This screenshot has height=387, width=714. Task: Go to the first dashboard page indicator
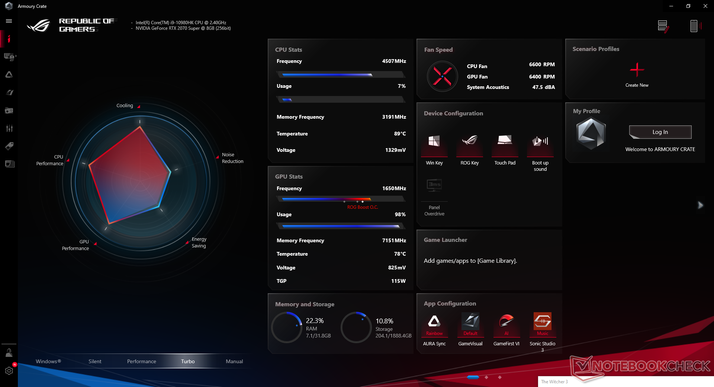point(473,377)
